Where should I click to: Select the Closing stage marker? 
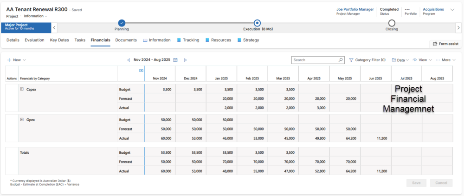pyautogui.click(x=392, y=23)
